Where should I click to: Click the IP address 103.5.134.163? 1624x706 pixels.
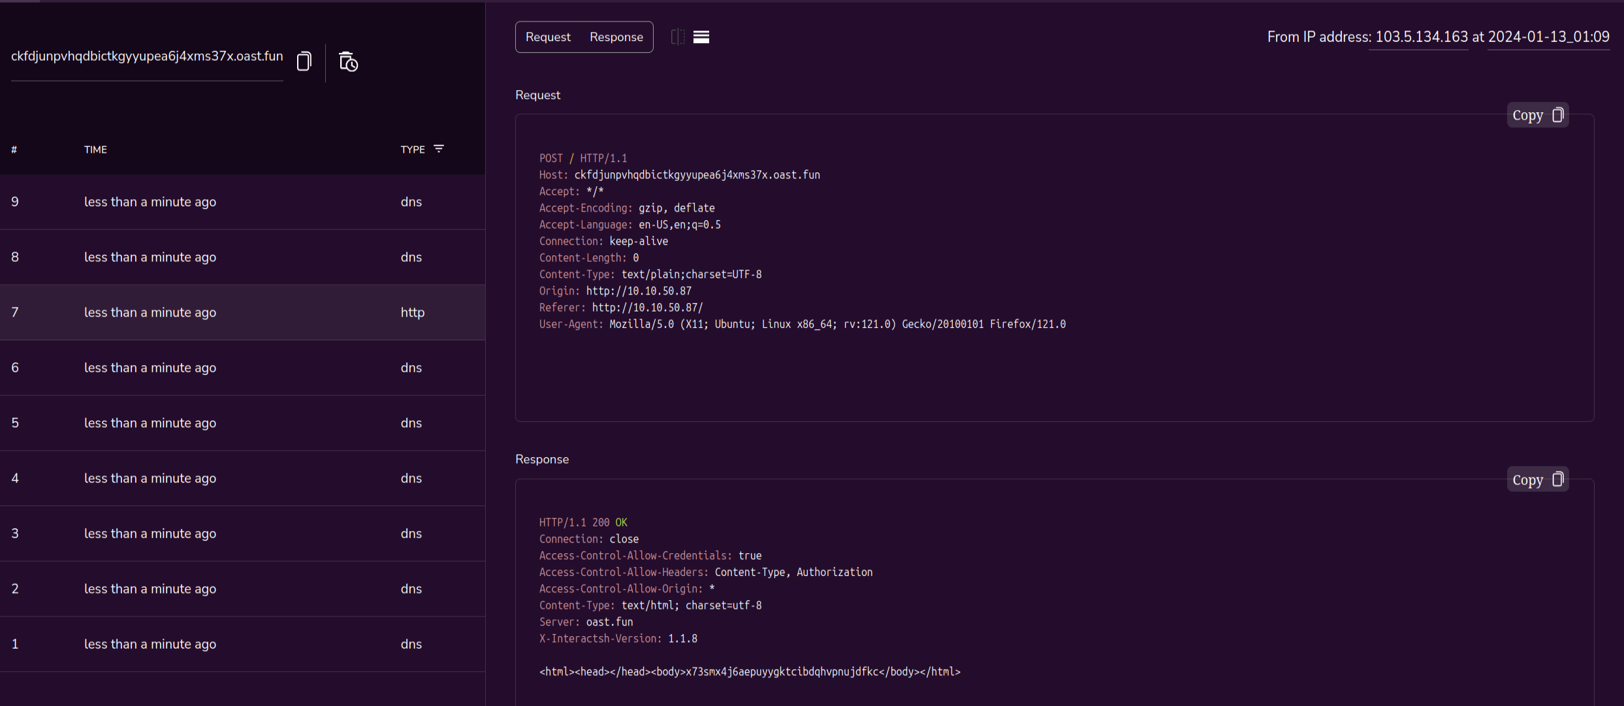coord(1422,37)
